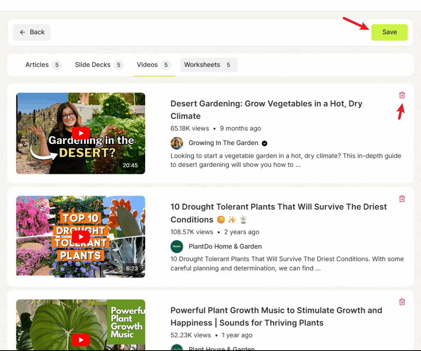
Task: Visit the Growing In The Garden channel name
Action: (223, 143)
